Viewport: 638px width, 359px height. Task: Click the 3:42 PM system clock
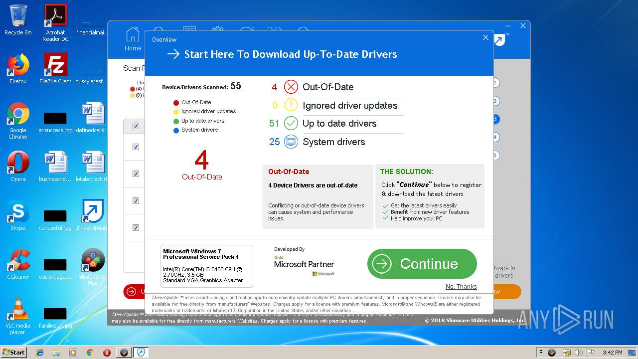click(x=612, y=353)
